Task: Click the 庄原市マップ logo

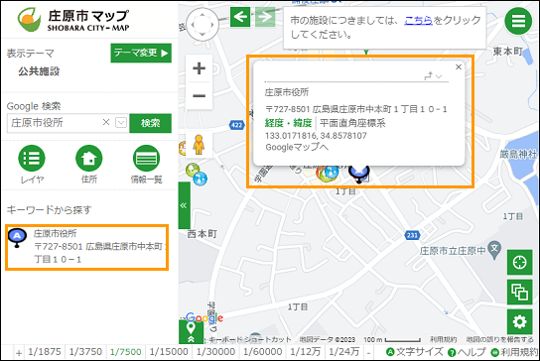Action: coord(73,20)
